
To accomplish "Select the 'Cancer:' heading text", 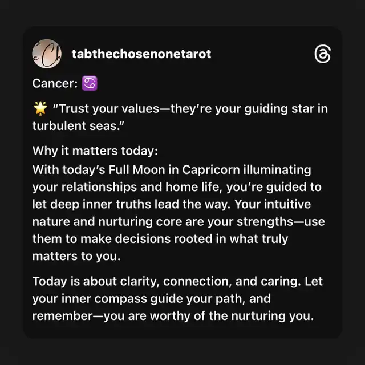I will 55,83.
